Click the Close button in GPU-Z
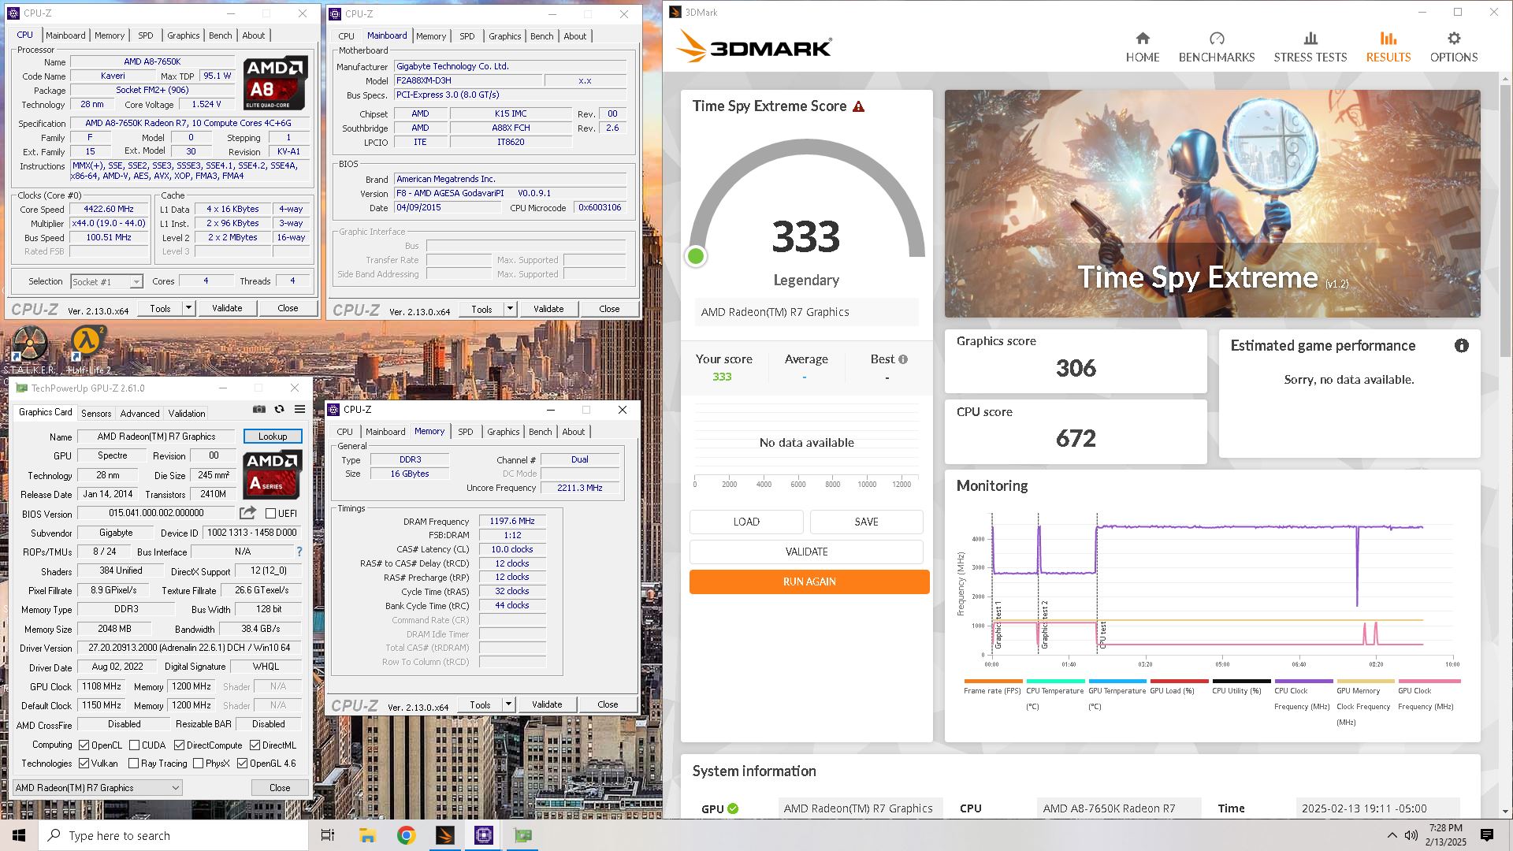Screen dimensions: 1513x851 click(280, 788)
